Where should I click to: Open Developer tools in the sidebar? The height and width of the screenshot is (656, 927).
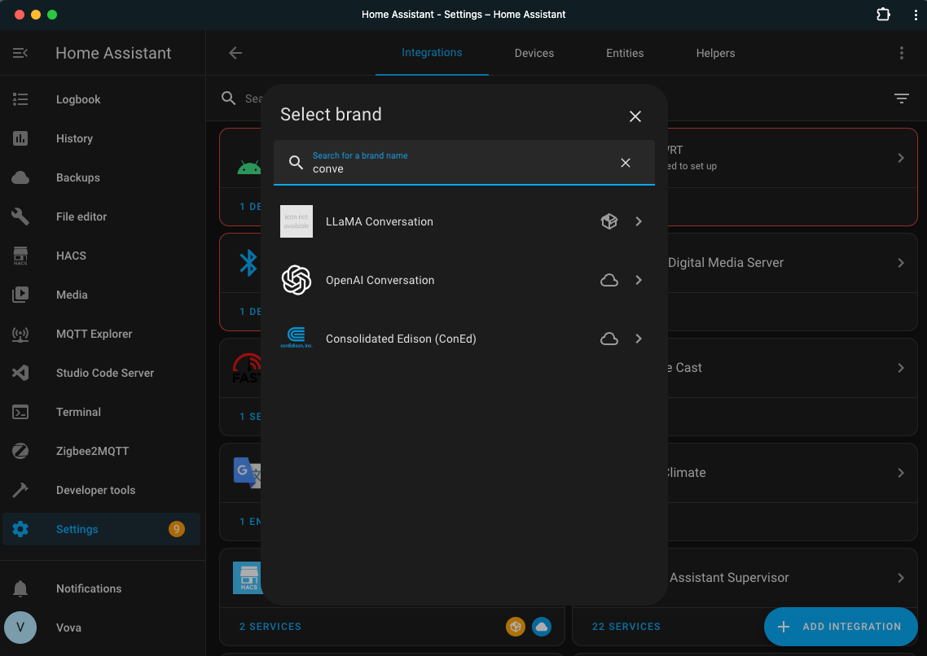[95, 490]
